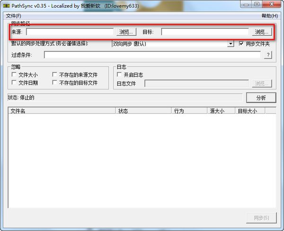Click the PathSync app icon in title bar

pyautogui.click(x=7, y=4)
